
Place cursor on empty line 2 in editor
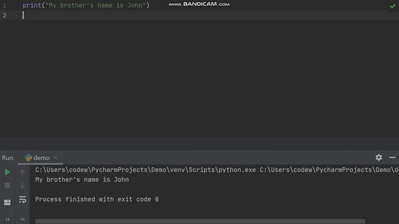[209, 16]
